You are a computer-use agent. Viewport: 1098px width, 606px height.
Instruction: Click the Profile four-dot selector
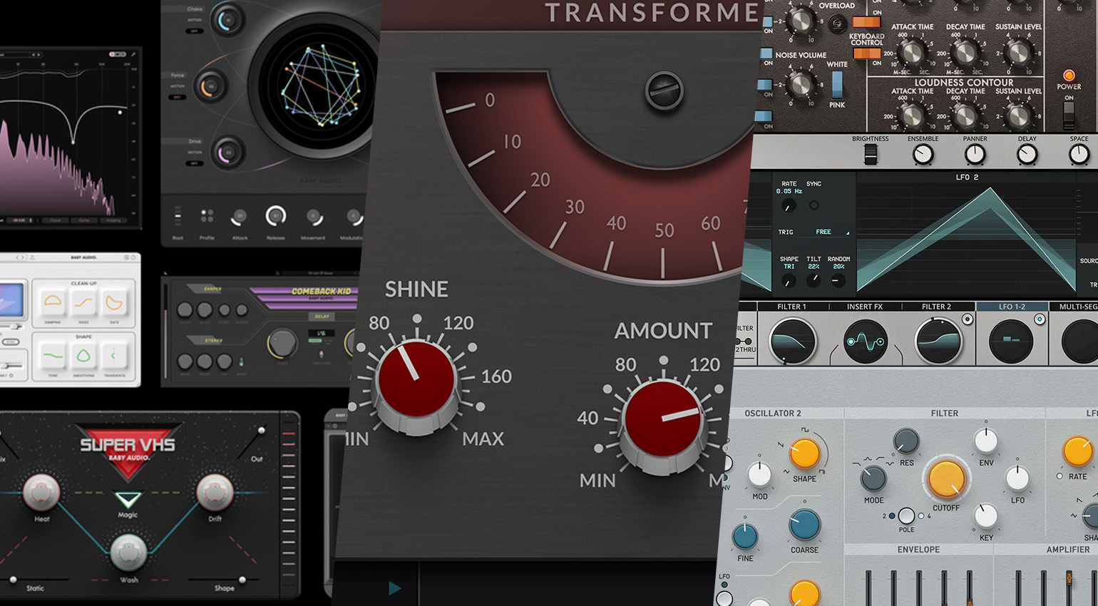207,215
